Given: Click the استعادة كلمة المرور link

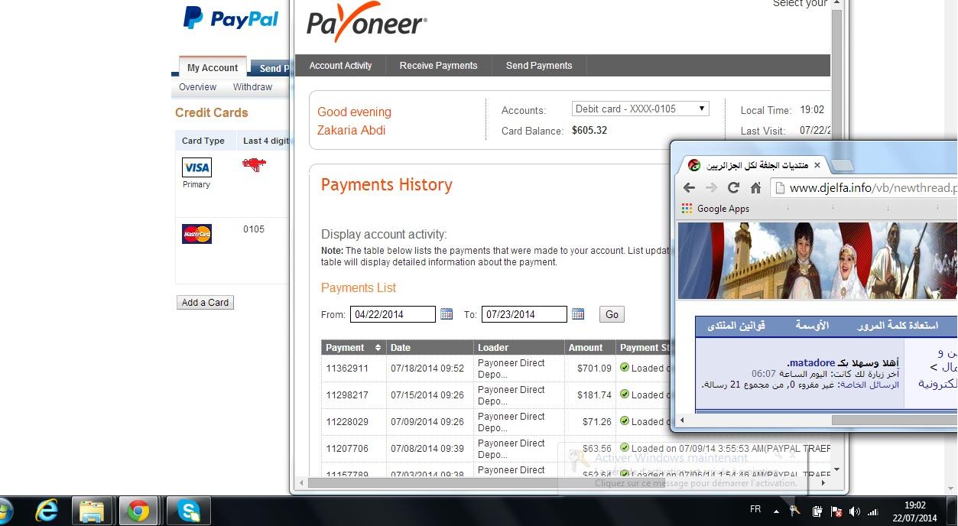Looking at the screenshot, I should 899,326.
